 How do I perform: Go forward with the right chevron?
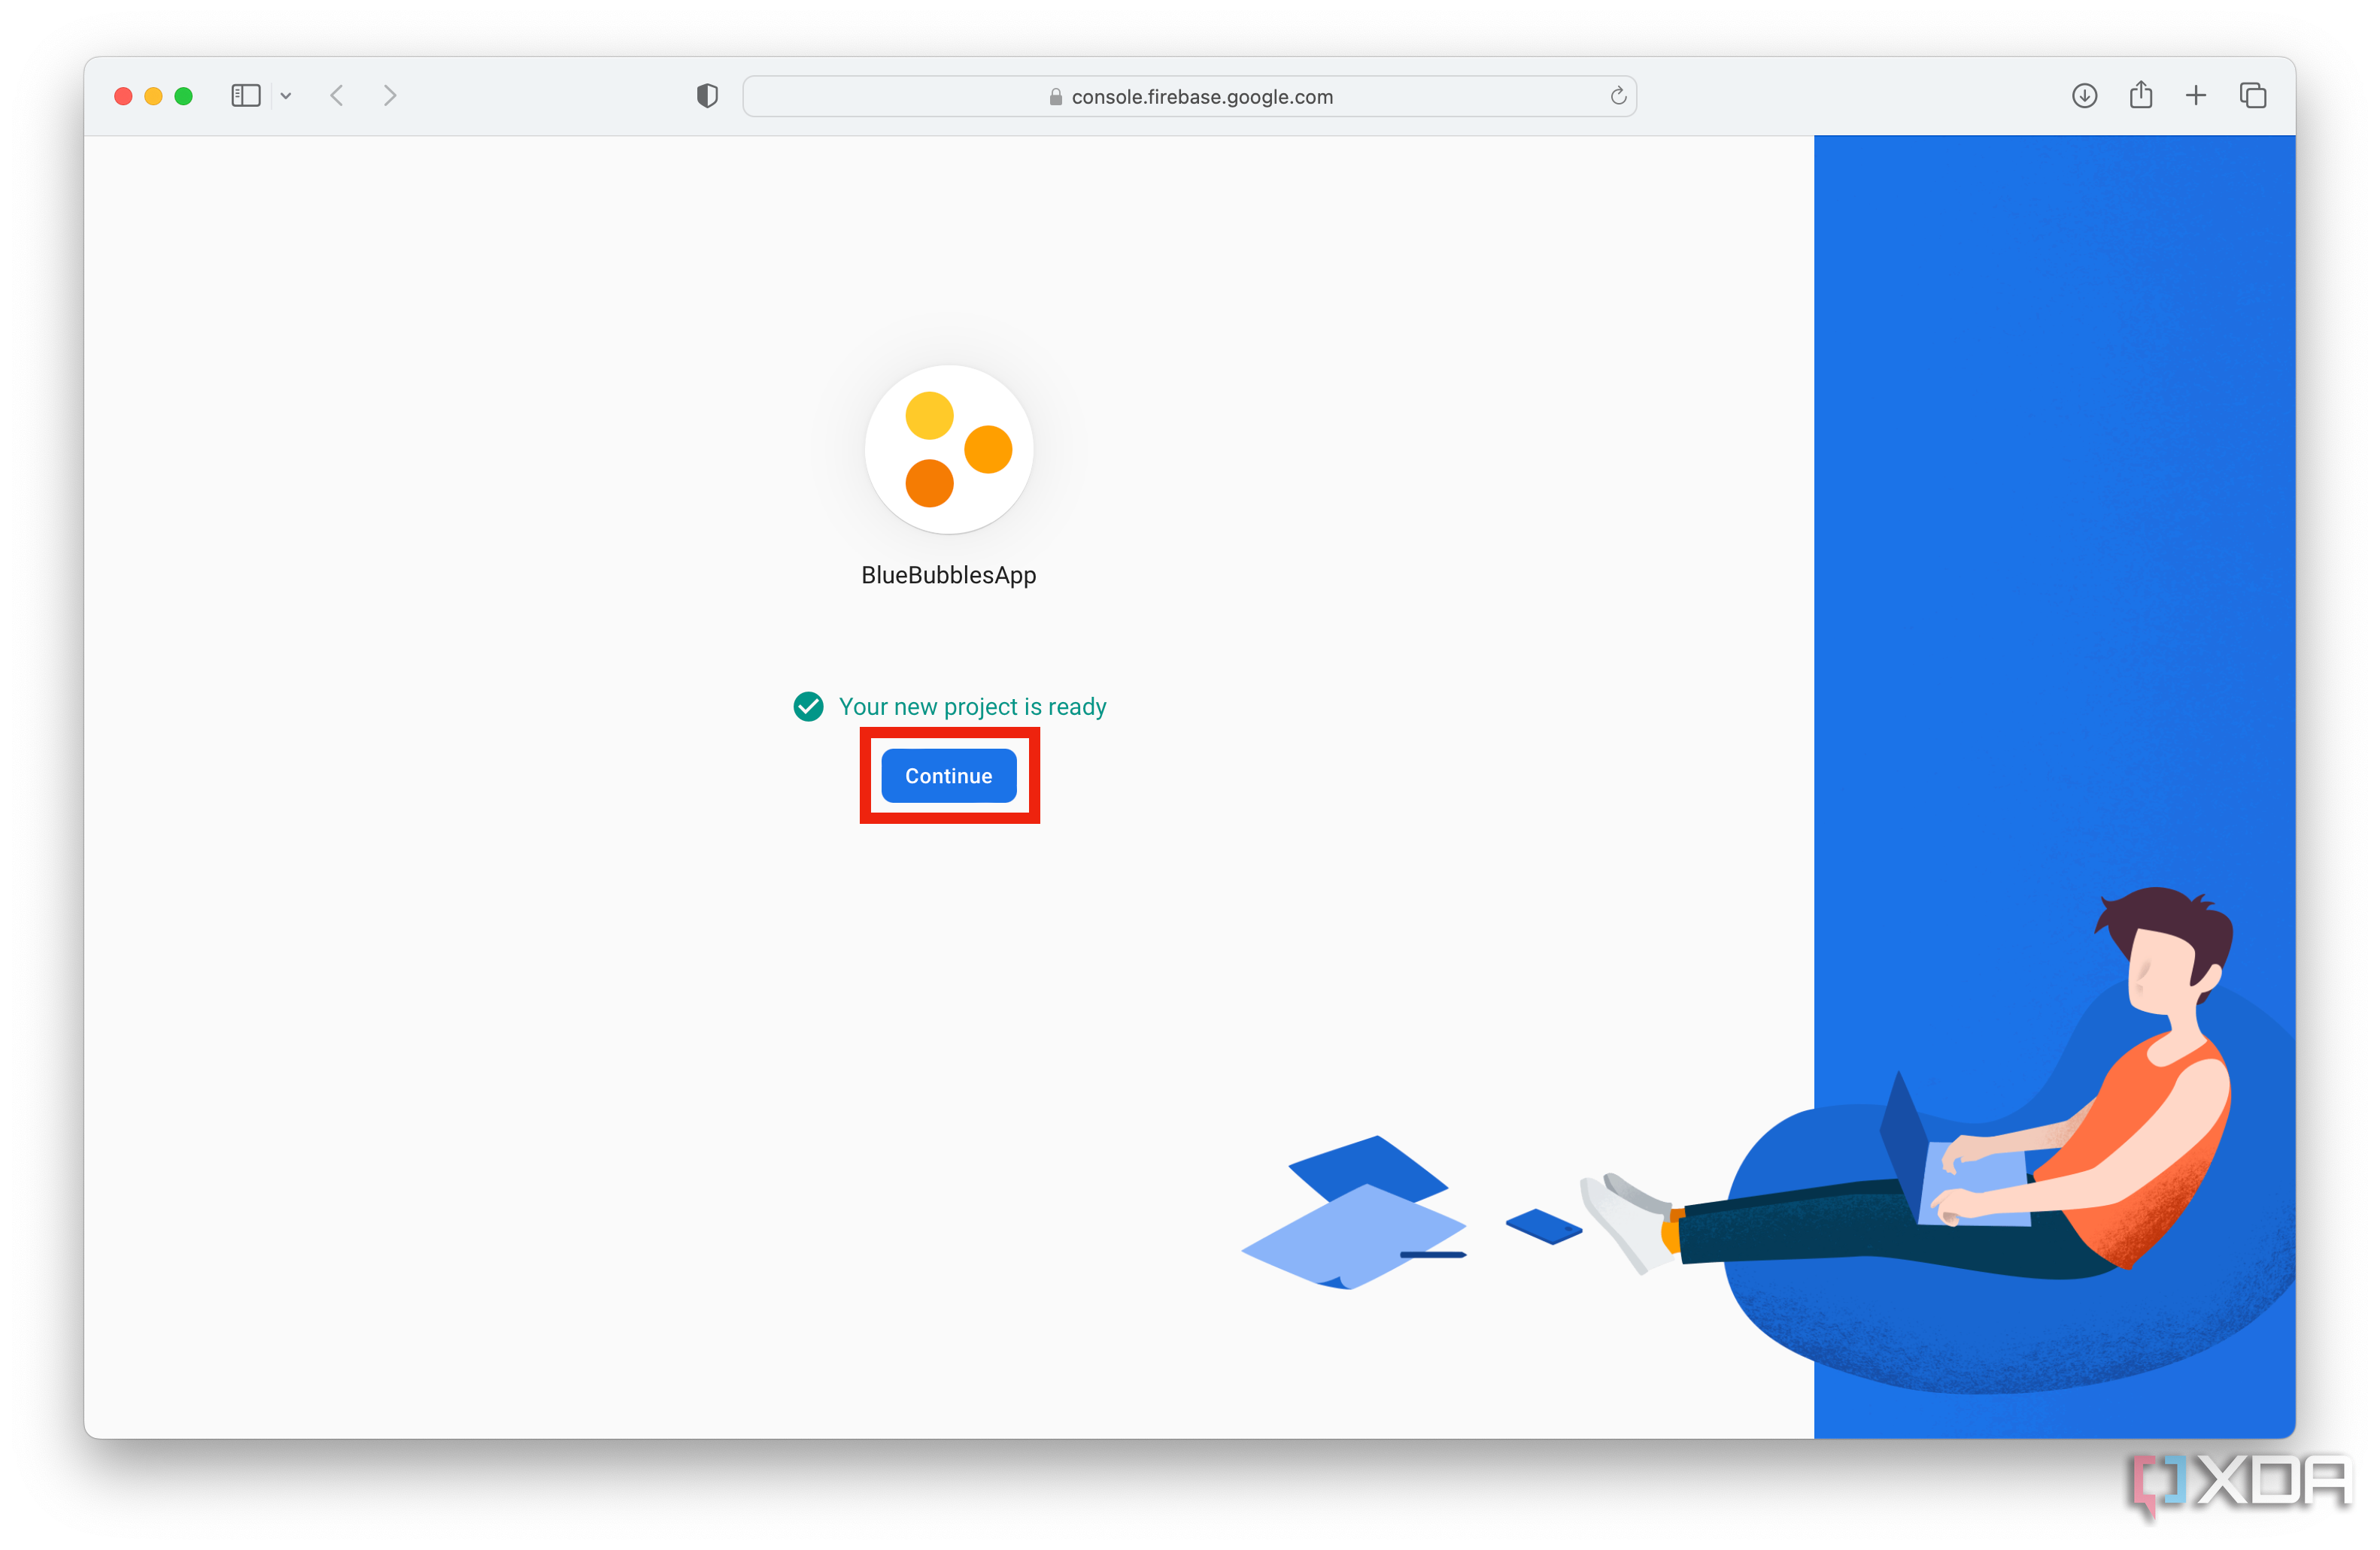390,96
